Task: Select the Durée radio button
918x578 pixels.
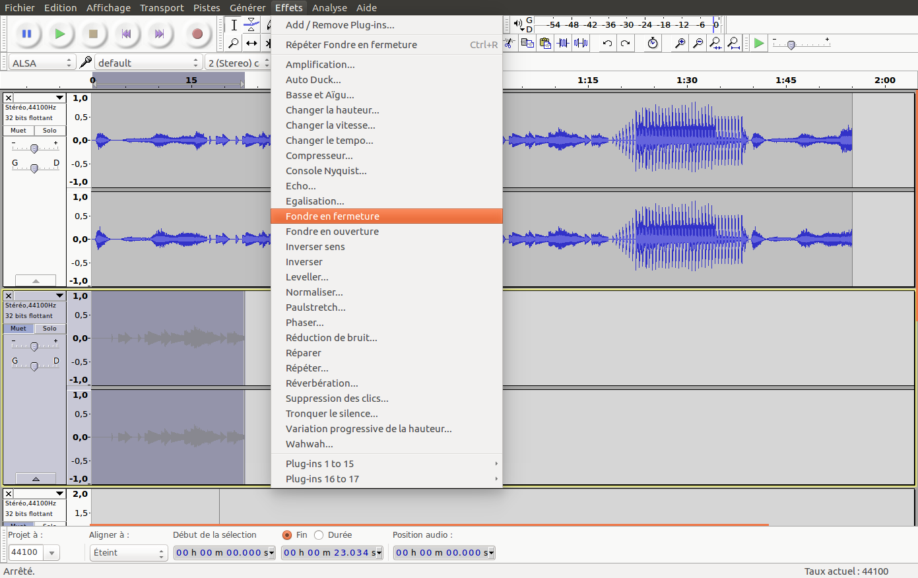Action: (x=319, y=535)
